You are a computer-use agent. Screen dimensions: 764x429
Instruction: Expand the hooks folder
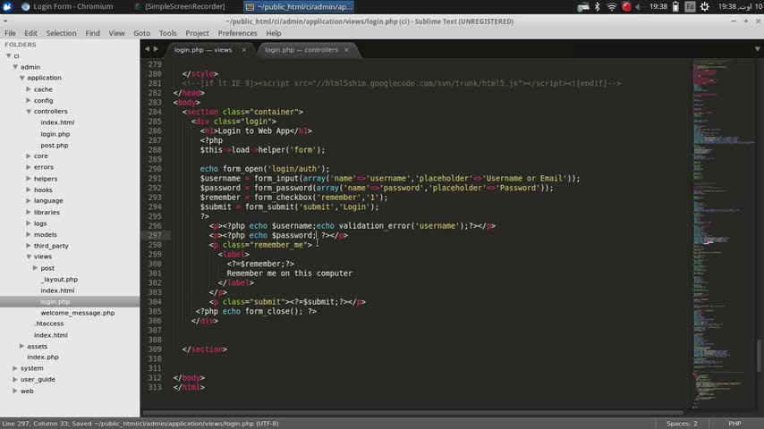point(29,189)
